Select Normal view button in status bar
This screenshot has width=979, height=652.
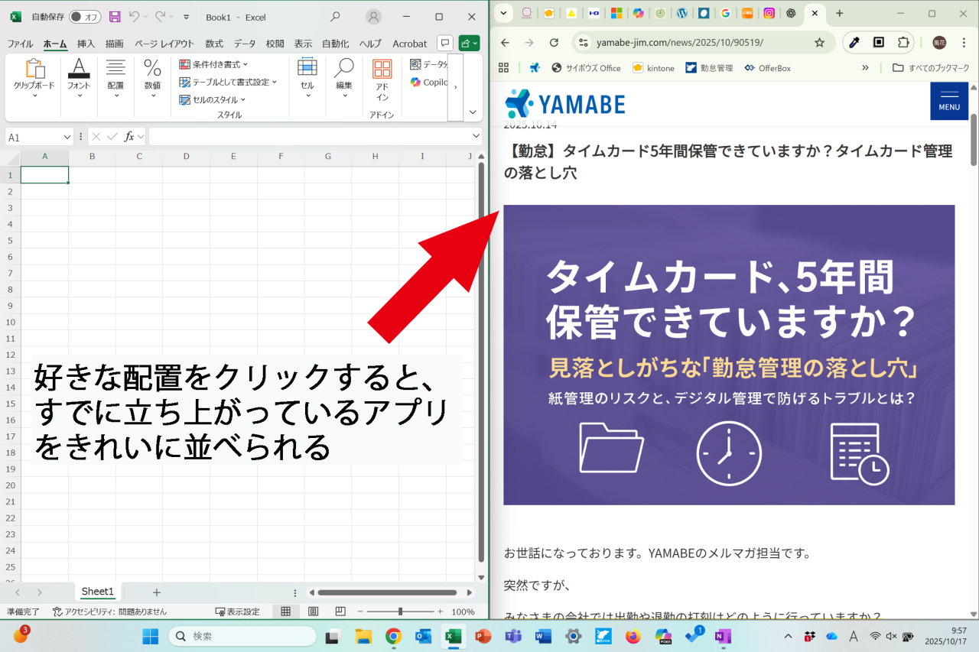(x=285, y=611)
